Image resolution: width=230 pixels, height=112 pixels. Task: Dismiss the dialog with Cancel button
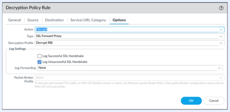click(214, 101)
